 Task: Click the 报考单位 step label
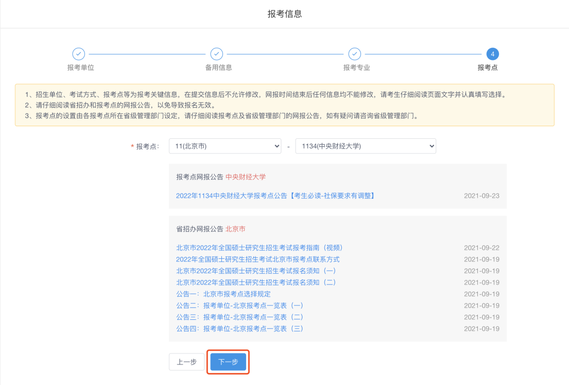81,68
